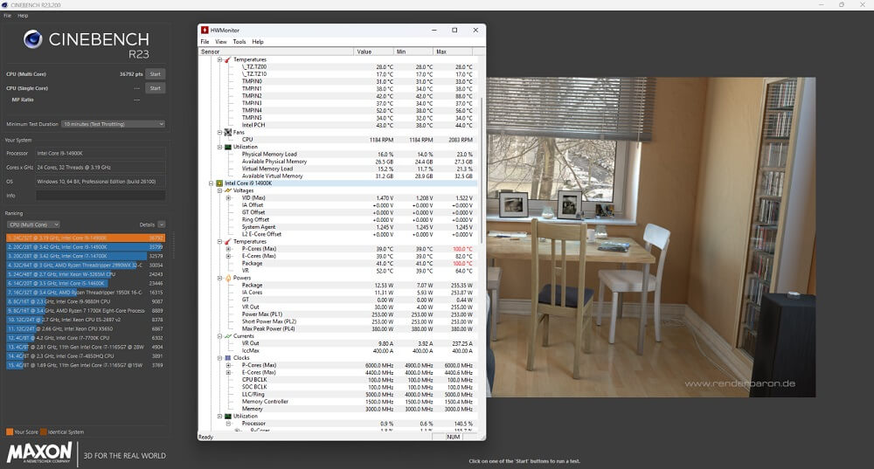This screenshot has width=874, height=469.
Task: Open the Tools menu in HWMonitor
Action: coord(239,42)
